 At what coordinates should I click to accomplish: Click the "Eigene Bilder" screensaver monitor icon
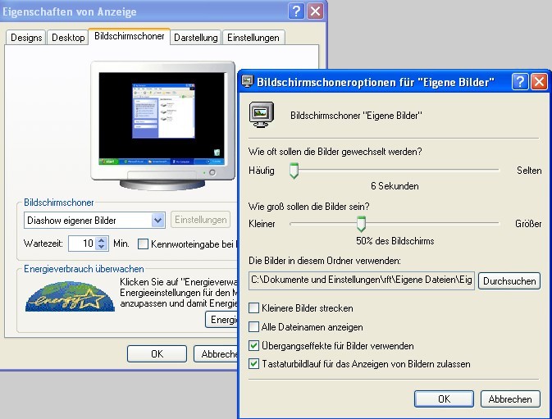click(x=261, y=116)
